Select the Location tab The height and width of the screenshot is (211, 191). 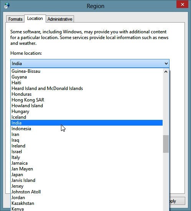[35, 18]
